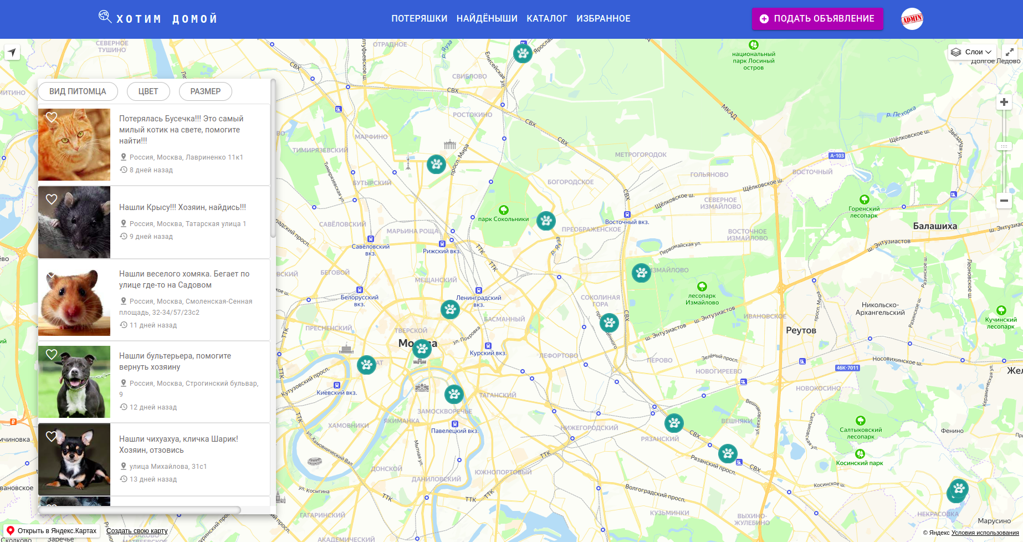The width and height of the screenshot is (1023, 542).
Task: Click paw marker near Ленинградский вокзал
Action: 450,309
